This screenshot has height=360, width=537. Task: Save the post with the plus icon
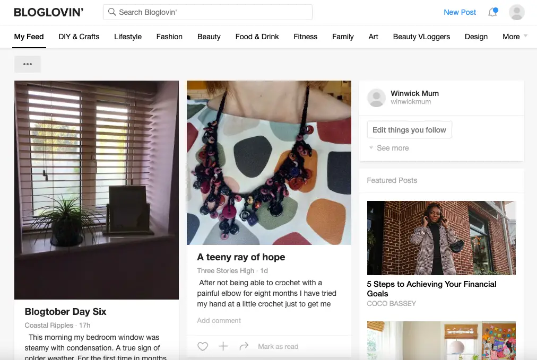coord(223,346)
